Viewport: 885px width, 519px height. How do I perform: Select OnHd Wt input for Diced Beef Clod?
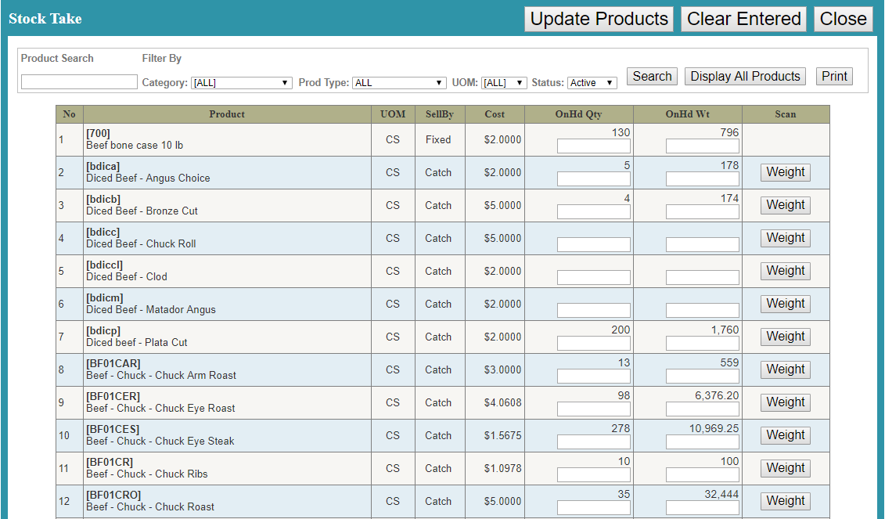[x=702, y=278]
